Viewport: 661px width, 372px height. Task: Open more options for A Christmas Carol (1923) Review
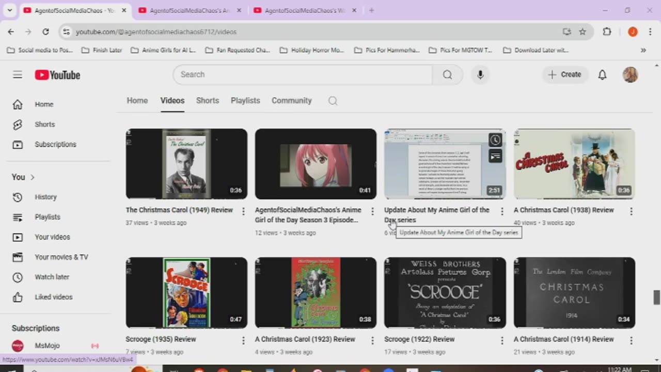(372, 340)
